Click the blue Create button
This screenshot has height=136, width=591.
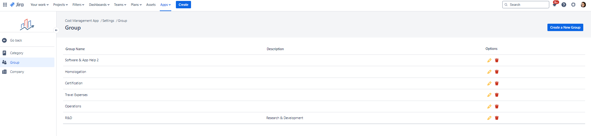[183, 5]
